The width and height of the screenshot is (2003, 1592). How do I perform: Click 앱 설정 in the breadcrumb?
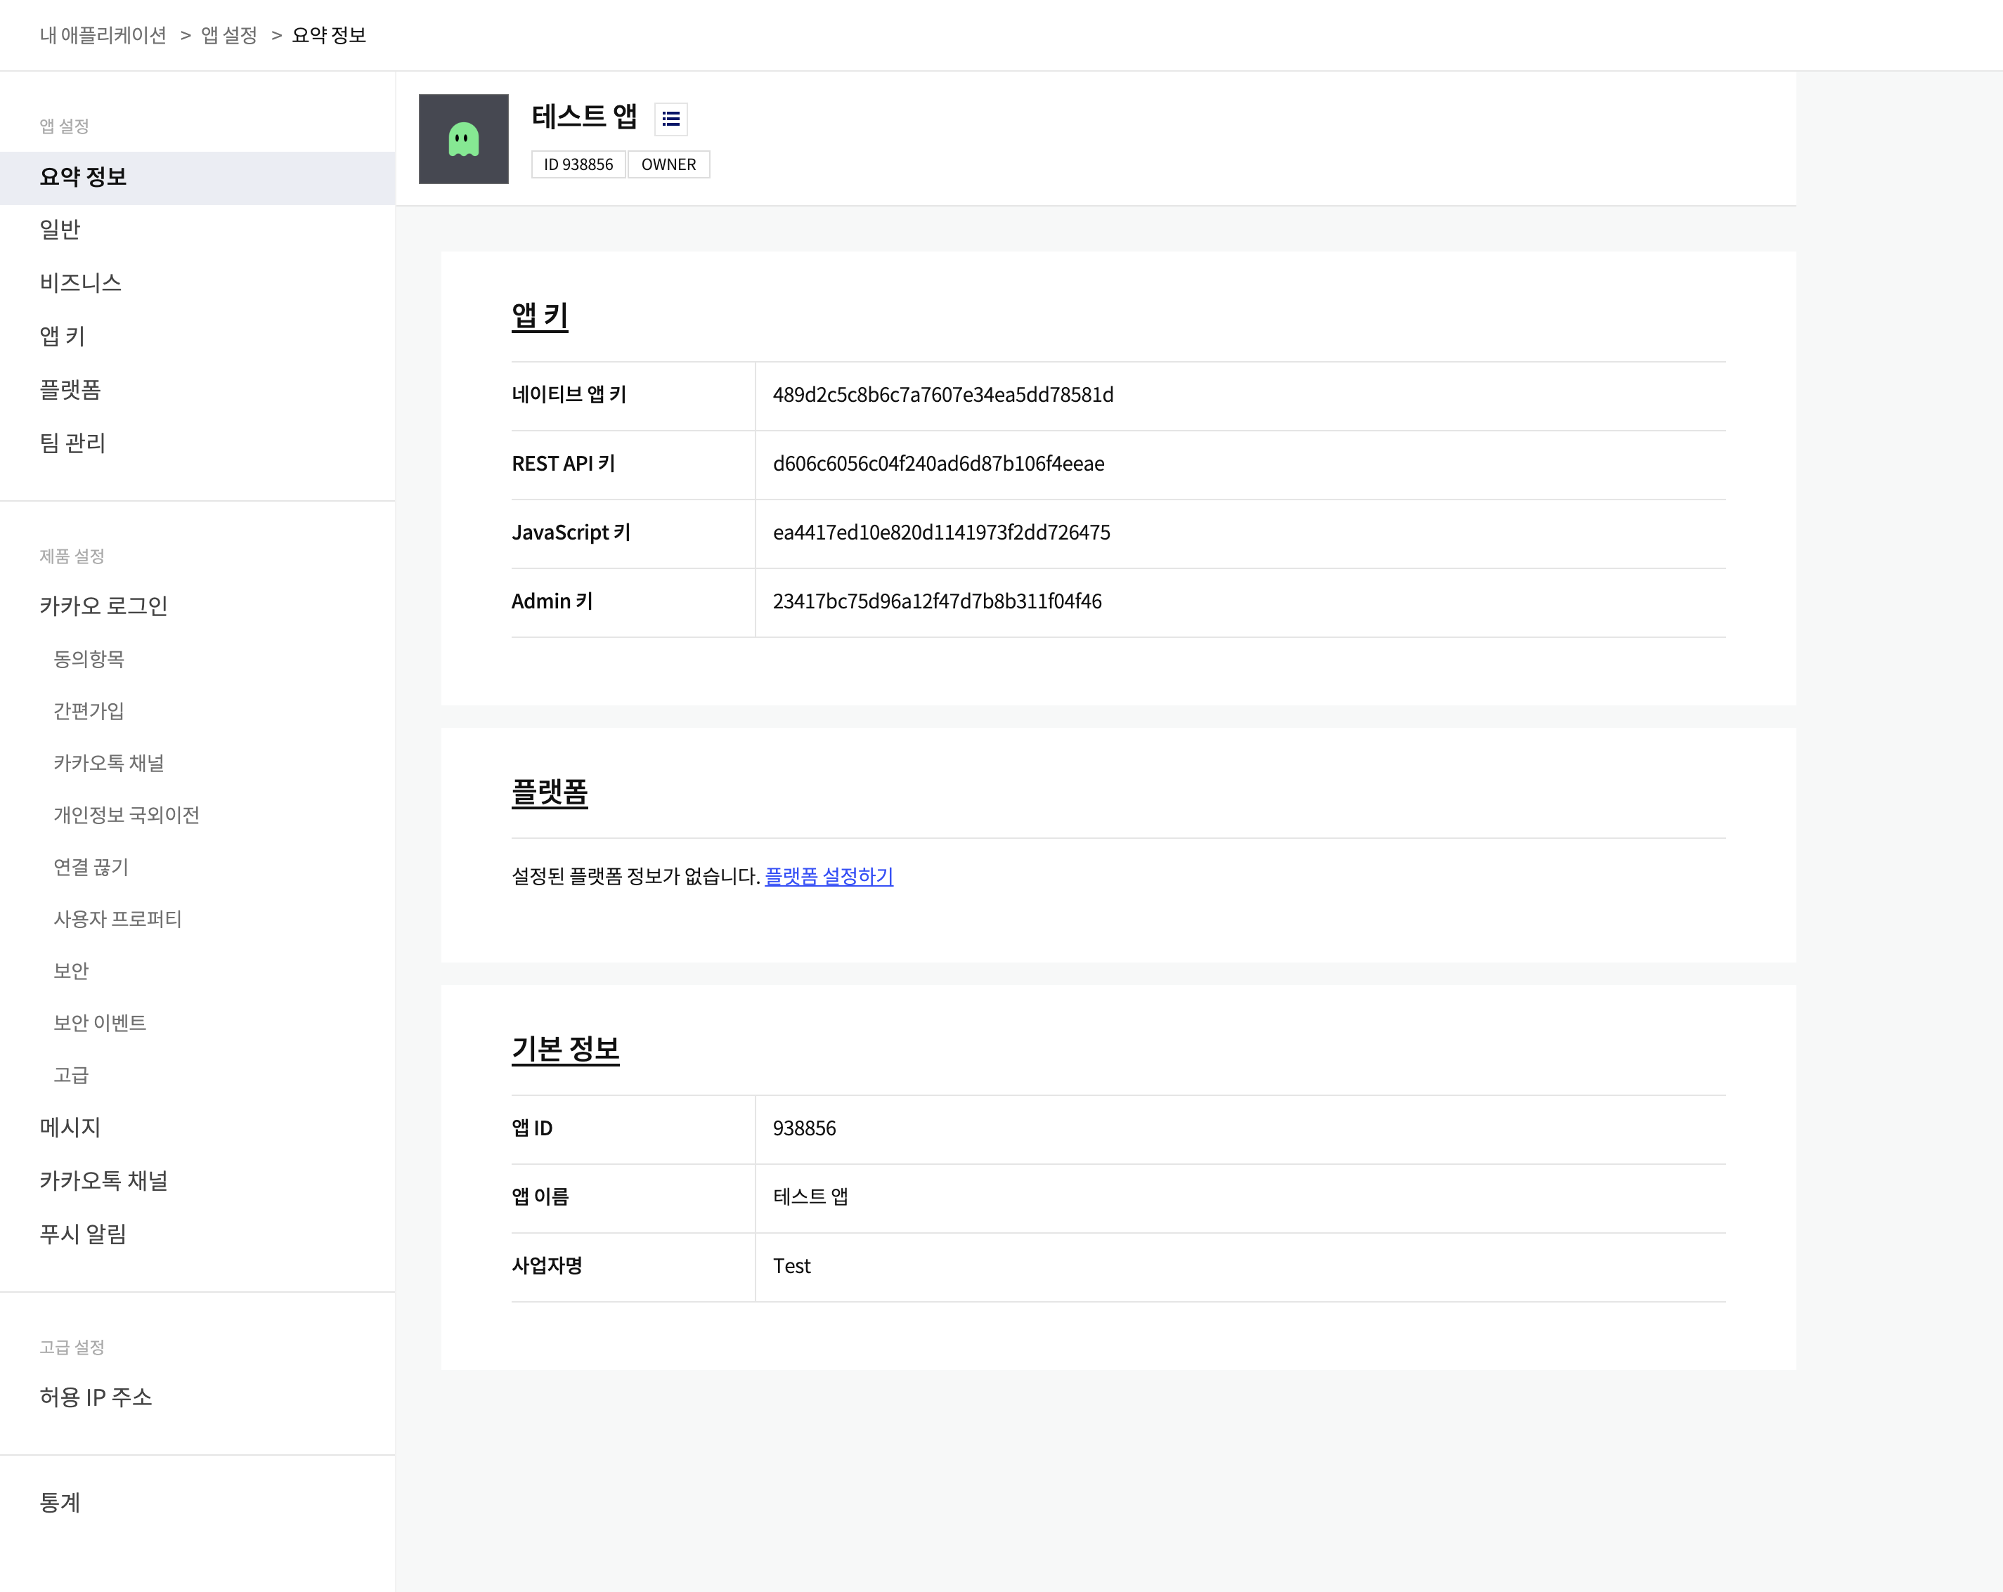(228, 35)
